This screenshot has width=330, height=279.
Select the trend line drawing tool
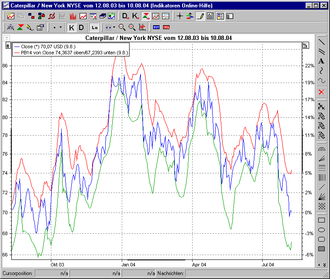tap(322, 42)
